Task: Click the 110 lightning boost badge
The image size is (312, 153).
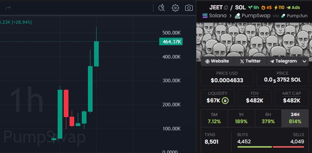Action: coord(279,8)
